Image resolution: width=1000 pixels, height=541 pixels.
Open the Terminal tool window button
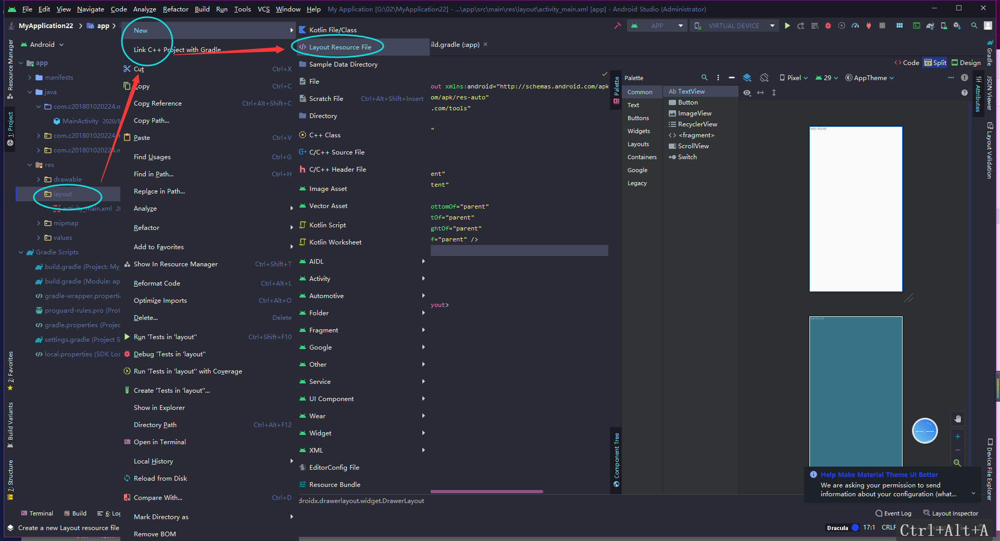click(x=37, y=513)
